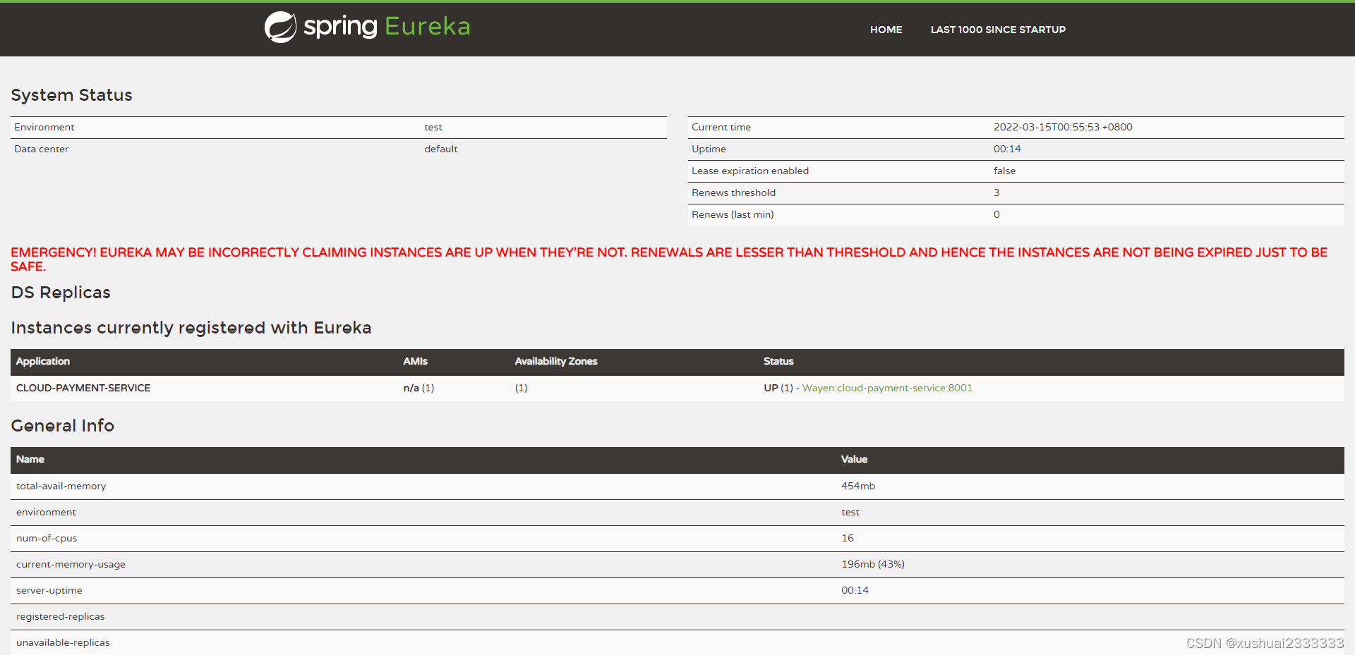
Task: Select the Environment value 'test' in System Status
Action: [433, 127]
